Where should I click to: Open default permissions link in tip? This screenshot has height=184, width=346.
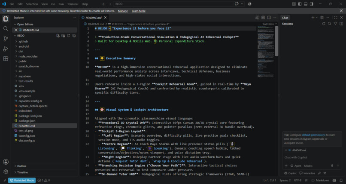coord(313,135)
